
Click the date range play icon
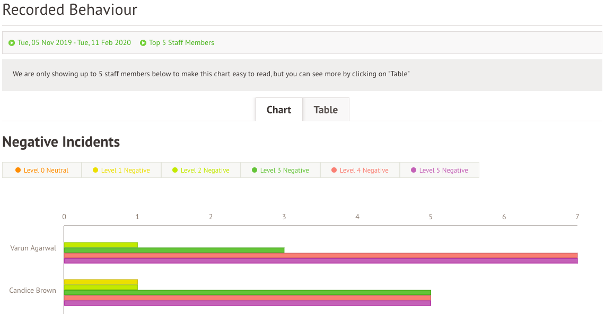point(12,43)
